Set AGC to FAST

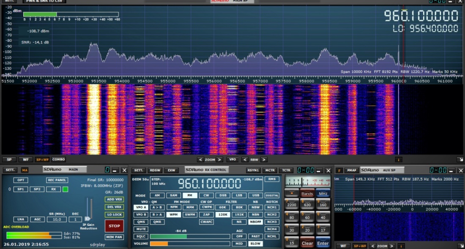[255, 237]
